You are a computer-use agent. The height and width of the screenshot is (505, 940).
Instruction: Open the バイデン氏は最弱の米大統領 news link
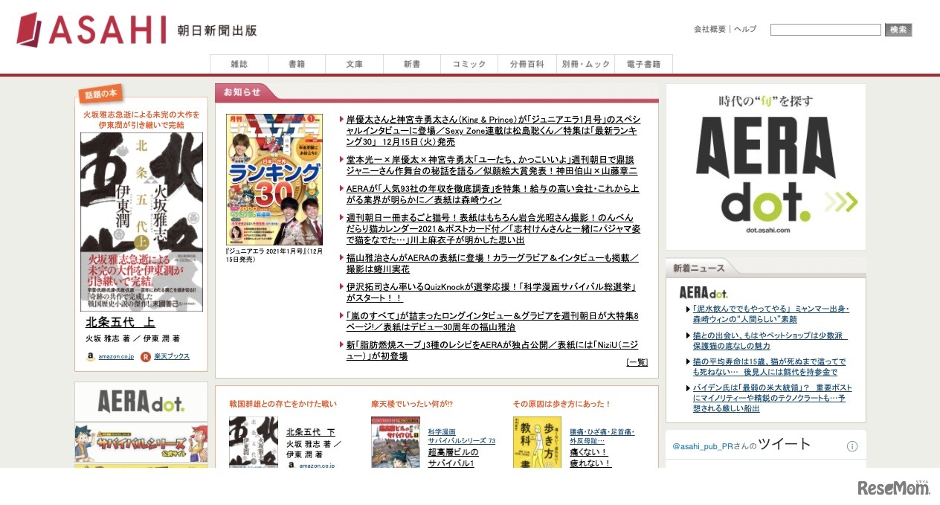click(x=773, y=398)
